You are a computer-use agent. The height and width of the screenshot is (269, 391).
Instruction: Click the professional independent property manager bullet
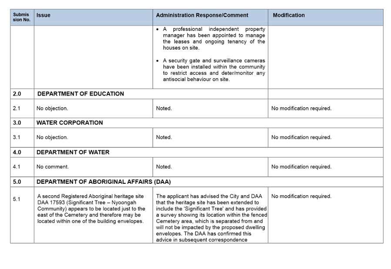pos(213,39)
